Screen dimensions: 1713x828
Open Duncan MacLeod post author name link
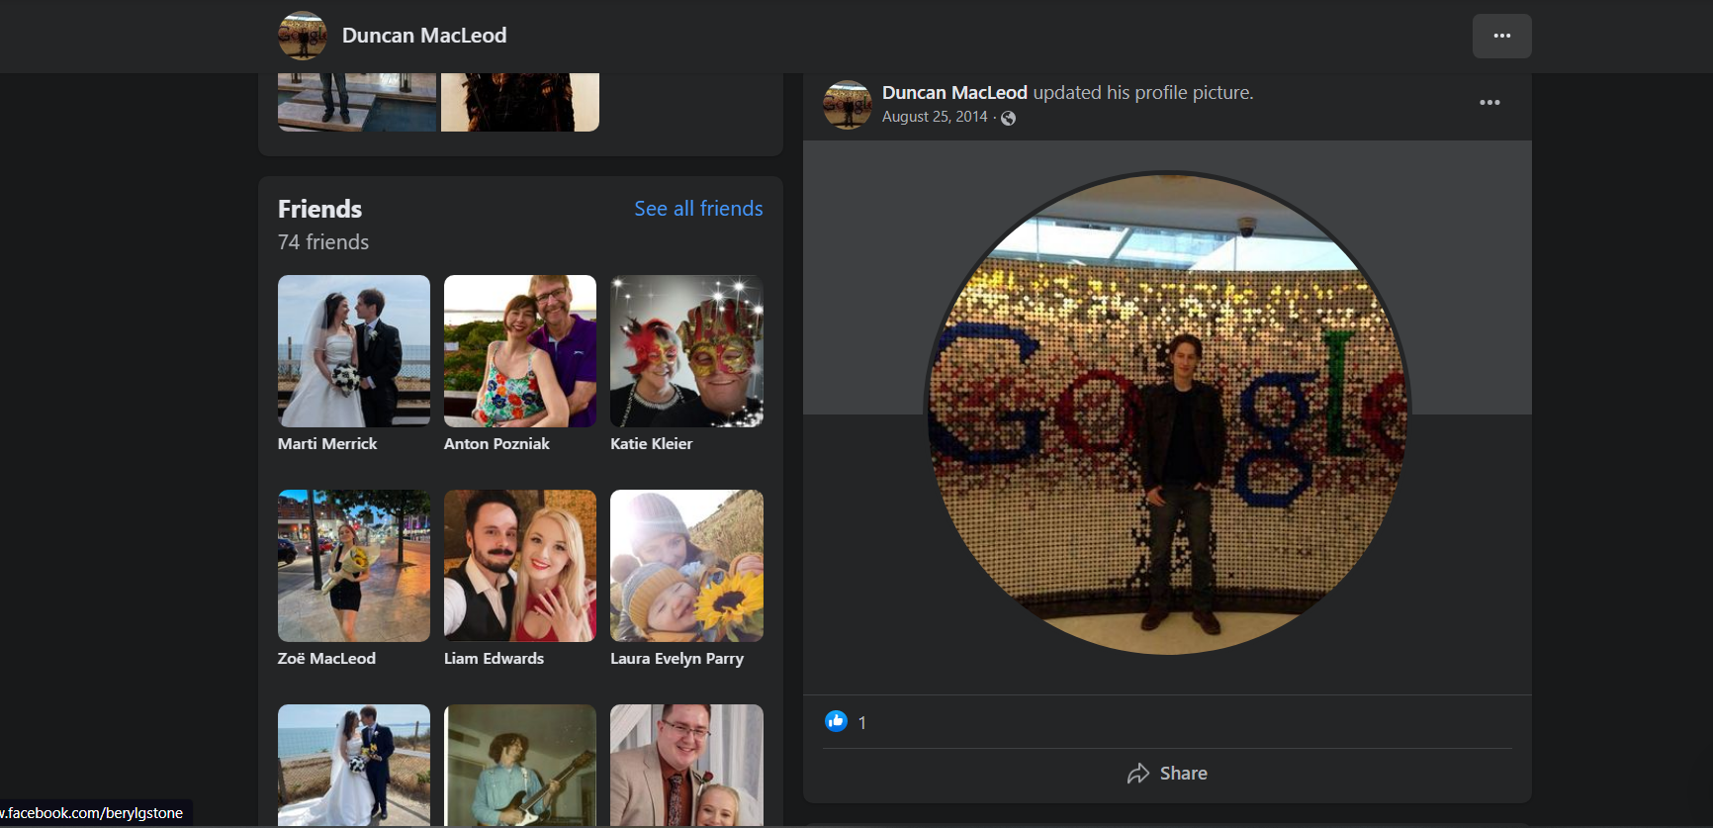(x=954, y=92)
